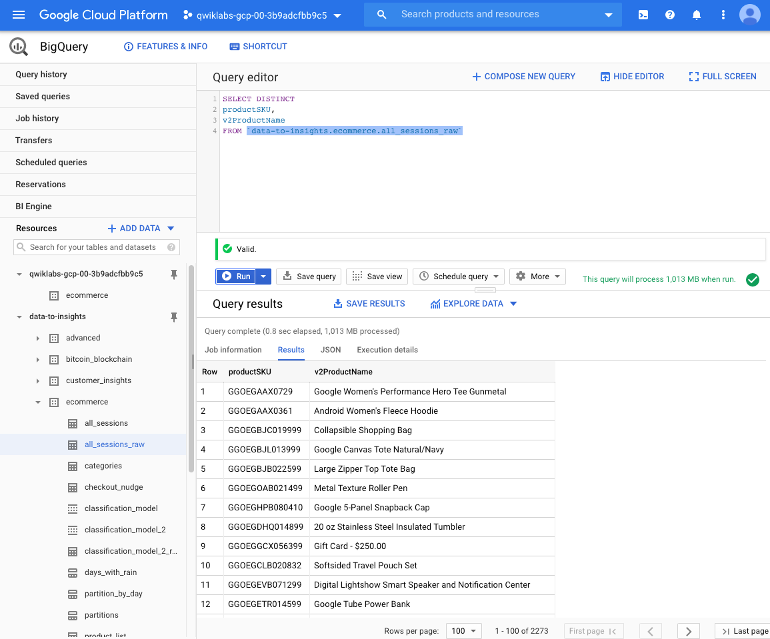Activate Cloud Shell icon
The image size is (770, 639).
pyautogui.click(x=643, y=15)
